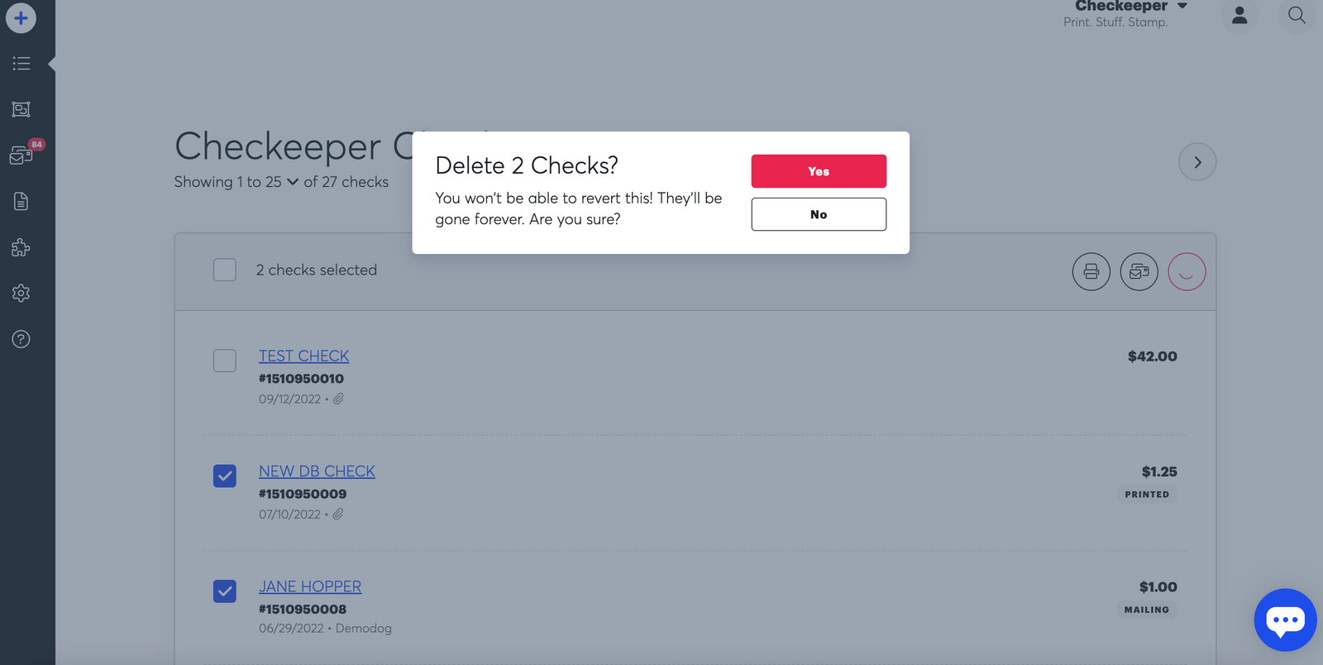The height and width of the screenshot is (665, 1323).
Task: Click the date 09/12/2022
Action: coord(289,399)
